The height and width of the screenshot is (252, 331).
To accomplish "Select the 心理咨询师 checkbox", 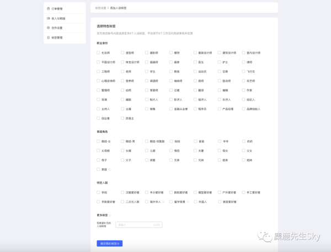I will (98, 81).
